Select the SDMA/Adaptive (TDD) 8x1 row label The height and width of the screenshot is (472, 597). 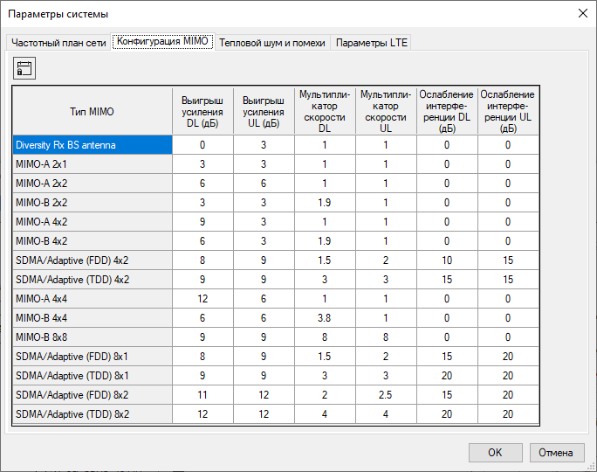[x=92, y=376]
